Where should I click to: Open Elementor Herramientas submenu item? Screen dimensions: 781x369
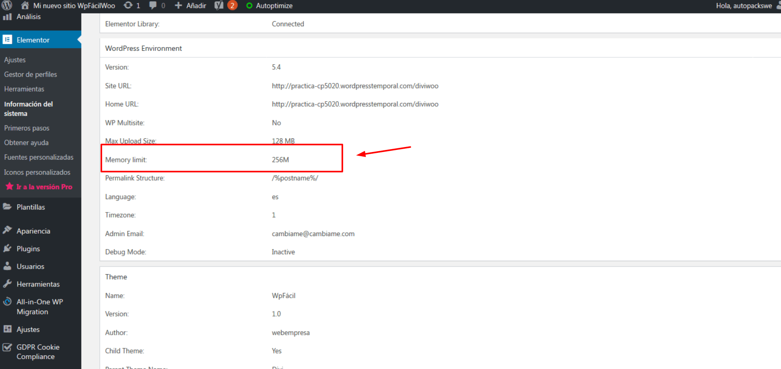(24, 89)
